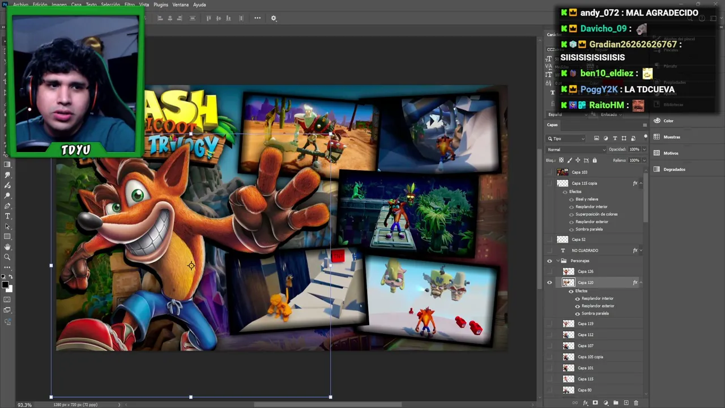Screen dimensions: 725x408
Task: Select the Horizontal Type tool
Action: point(7,216)
